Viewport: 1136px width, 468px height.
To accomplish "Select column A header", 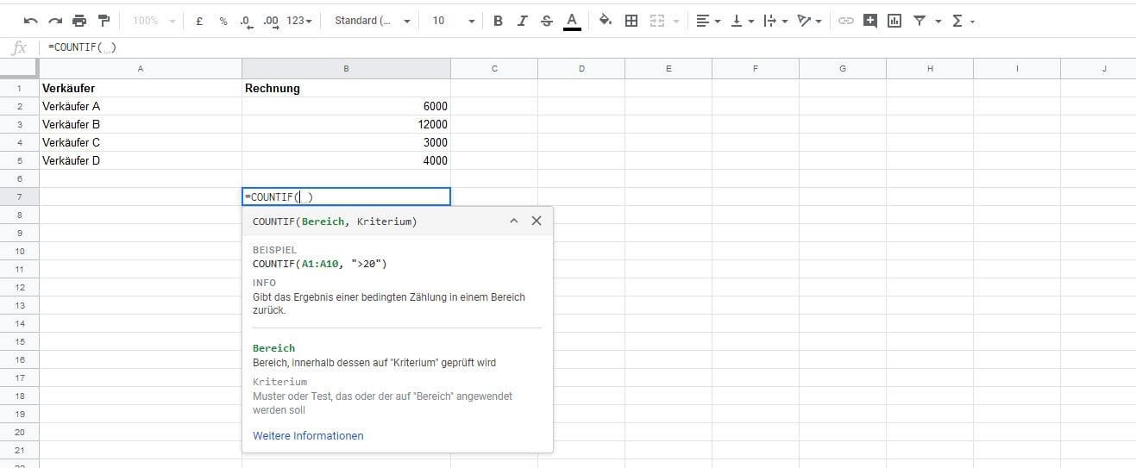I will click(141, 69).
